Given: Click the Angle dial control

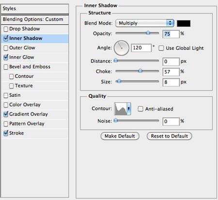Looking at the screenshot, I should click(x=122, y=48).
